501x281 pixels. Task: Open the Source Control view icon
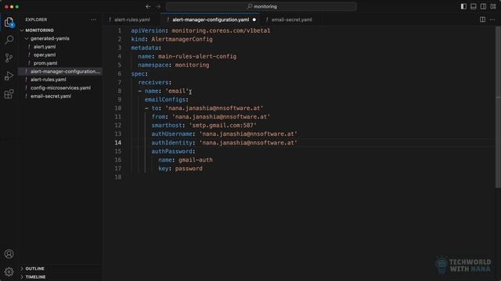(x=9, y=58)
